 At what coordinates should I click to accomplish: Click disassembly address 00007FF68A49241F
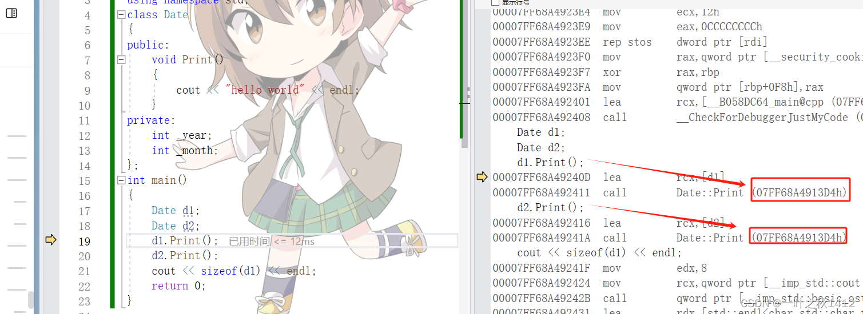click(541, 268)
